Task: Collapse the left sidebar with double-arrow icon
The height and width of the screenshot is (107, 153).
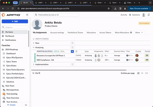Action: tap(27, 15)
